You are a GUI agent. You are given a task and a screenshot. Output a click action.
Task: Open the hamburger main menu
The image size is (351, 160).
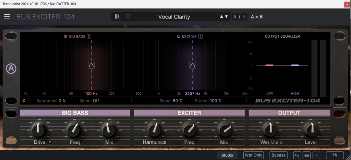pos(7,17)
